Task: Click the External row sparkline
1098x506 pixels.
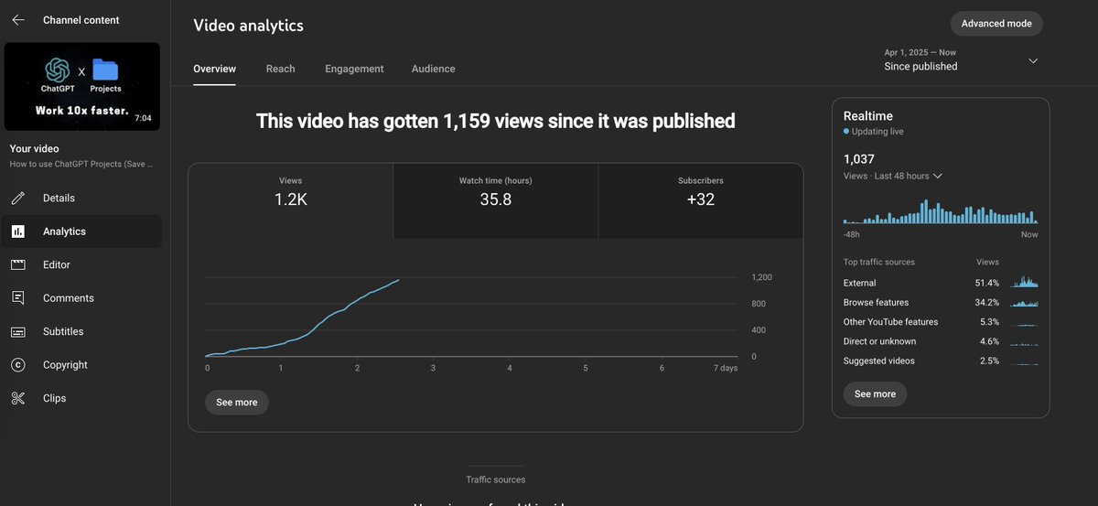Action: pyautogui.click(x=1024, y=283)
